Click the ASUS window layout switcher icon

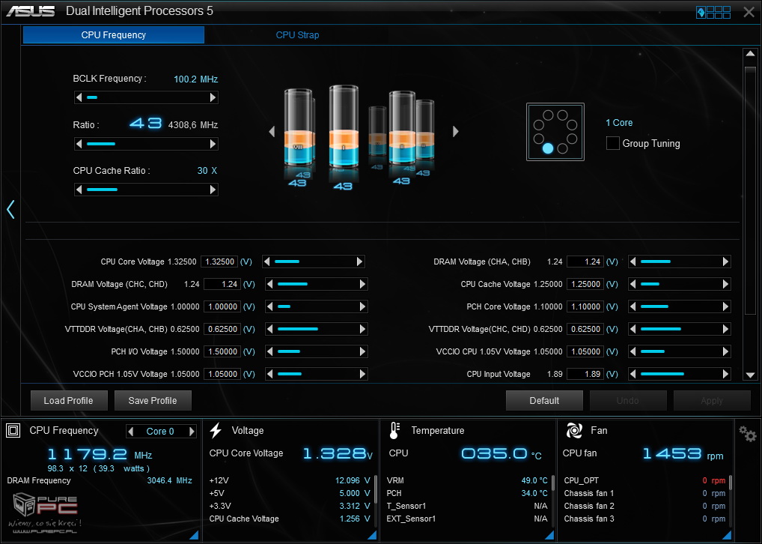coord(713,12)
